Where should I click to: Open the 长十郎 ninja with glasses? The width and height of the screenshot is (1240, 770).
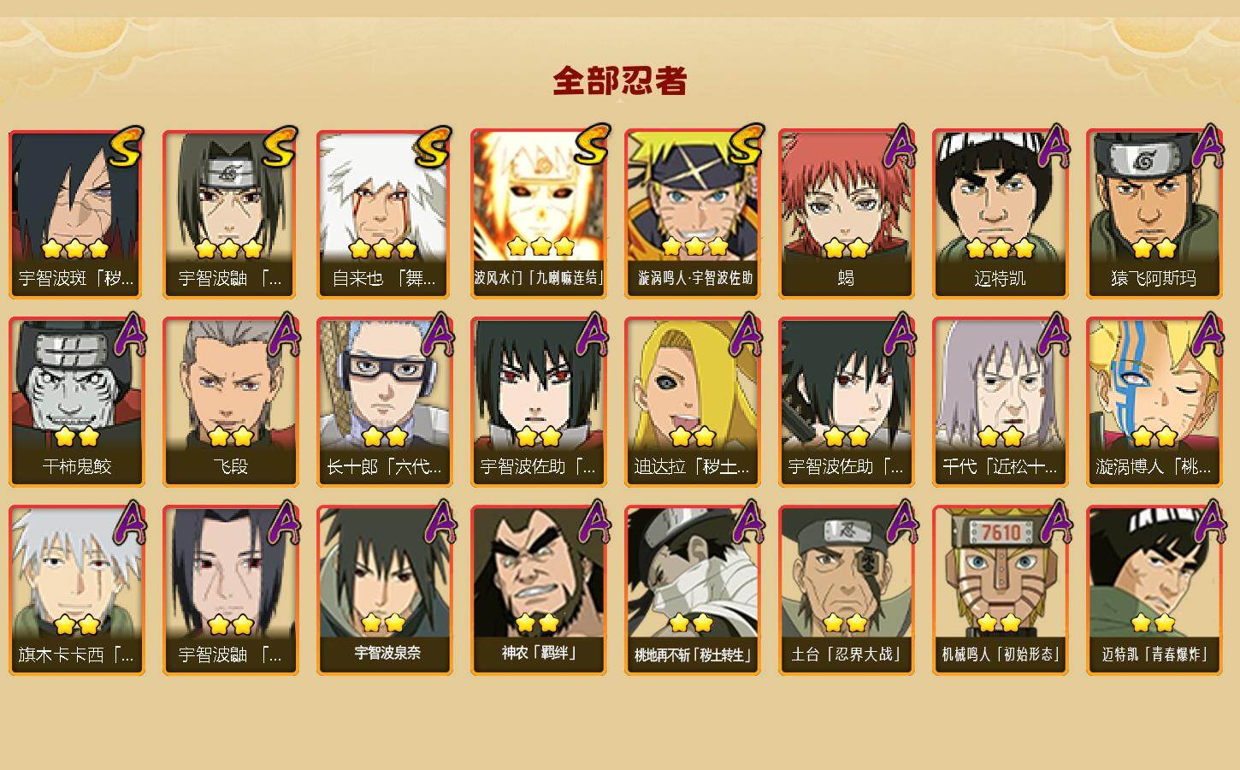click(x=384, y=402)
